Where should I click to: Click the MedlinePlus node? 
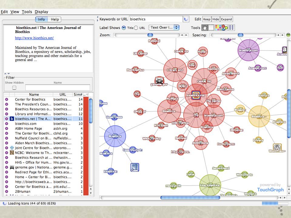tap(135, 70)
